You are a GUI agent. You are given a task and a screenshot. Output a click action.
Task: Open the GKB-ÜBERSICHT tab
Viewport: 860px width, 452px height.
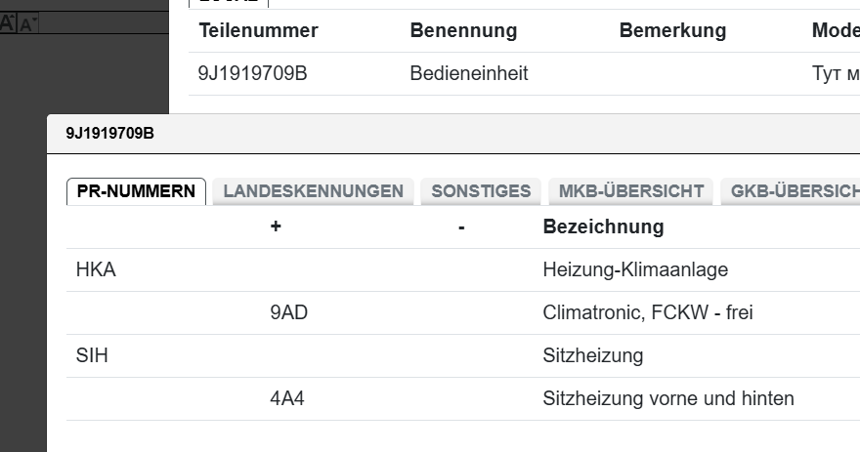point(792,191)
